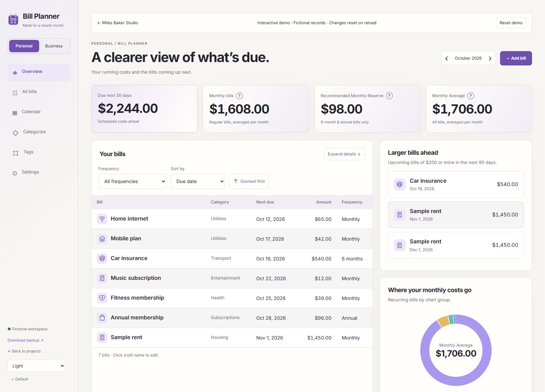Viewport: 545px width, 392px height.
Task: Click the bag icon beside Annual membership
Action: click(102, 318)
